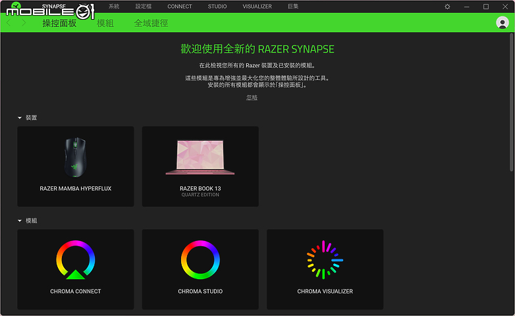This screenshot has width=515, height=316.
Task: Select the 操控面板 dashboard subtab
Action: click(59, 23)
